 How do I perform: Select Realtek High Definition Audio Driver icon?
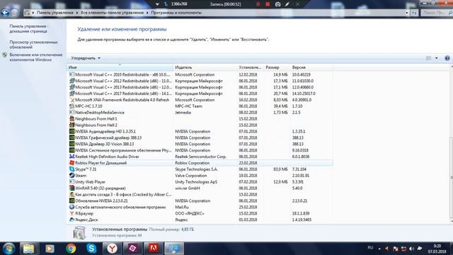pos(71,157)
